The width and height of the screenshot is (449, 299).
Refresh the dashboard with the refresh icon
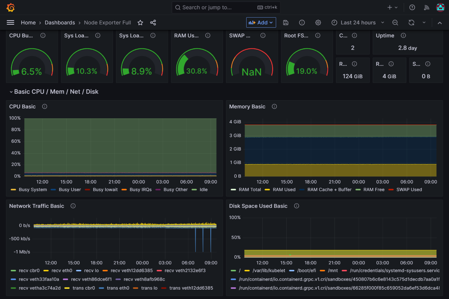coord(412,22)
